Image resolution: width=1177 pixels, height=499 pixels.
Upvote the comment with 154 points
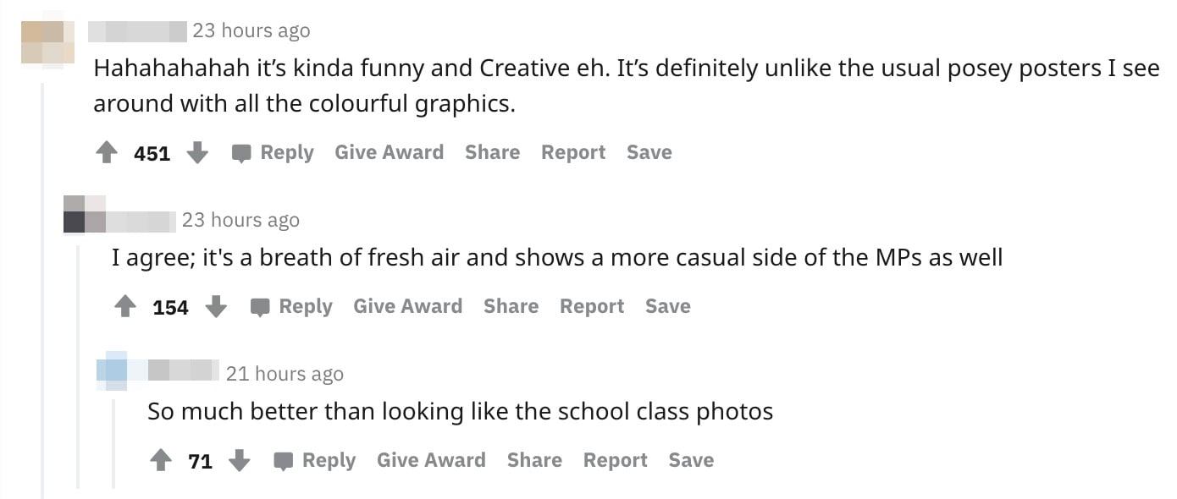click(x=125, y=307)
